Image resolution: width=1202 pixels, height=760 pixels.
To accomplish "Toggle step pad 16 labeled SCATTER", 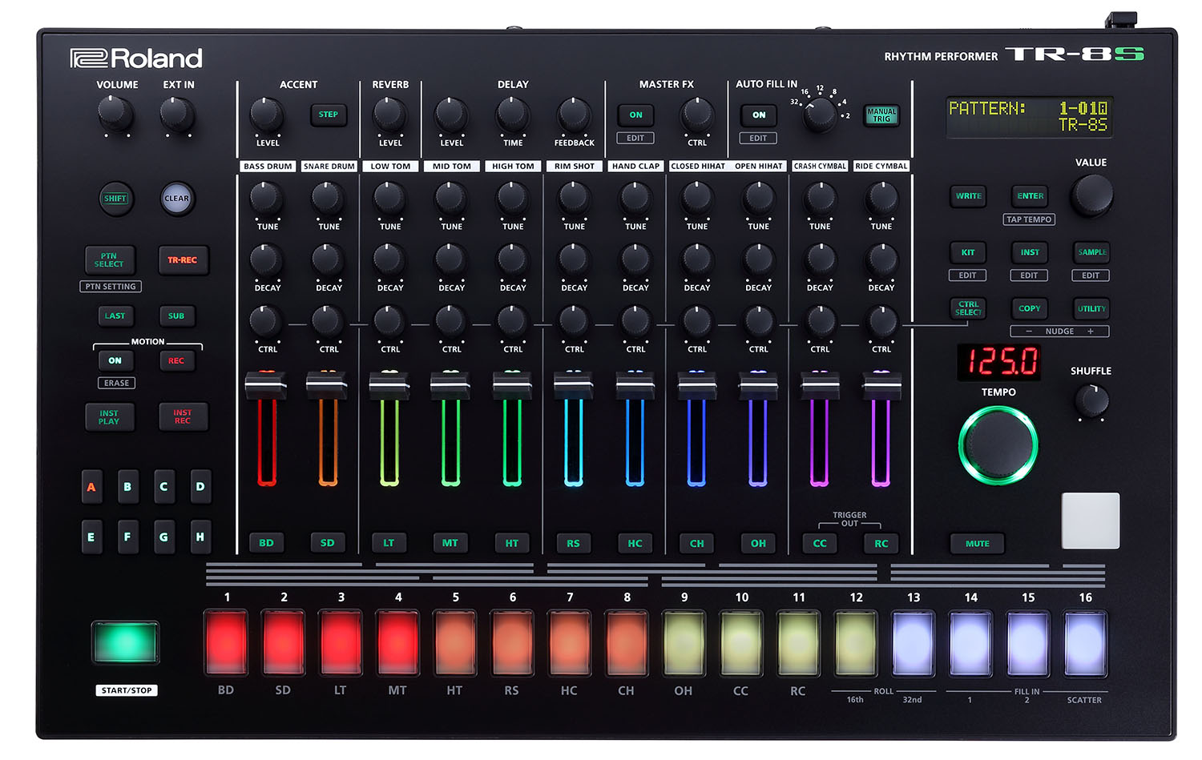I will click(x=1085, y=642).
